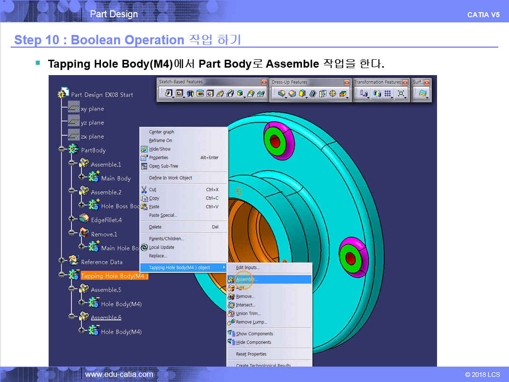Select Assemble... from the submenu
Image resolution: width=509 pixels, height=382 pixels.
pyautogui.click(x=246, y=279)
